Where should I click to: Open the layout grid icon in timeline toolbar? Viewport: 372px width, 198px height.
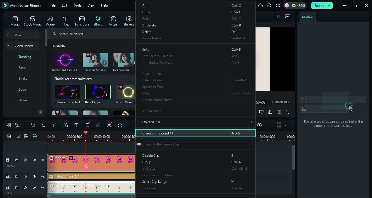(9, 125)
